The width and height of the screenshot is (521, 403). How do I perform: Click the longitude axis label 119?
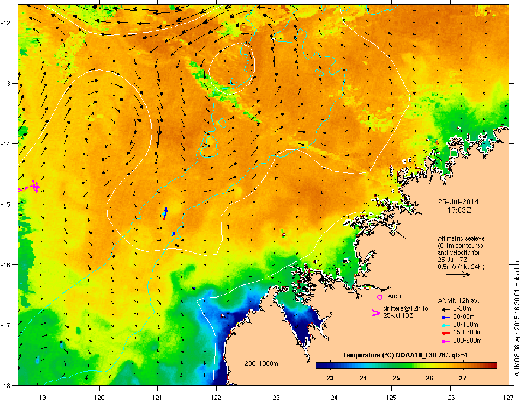pyautogui.click(x=41, y=397)
